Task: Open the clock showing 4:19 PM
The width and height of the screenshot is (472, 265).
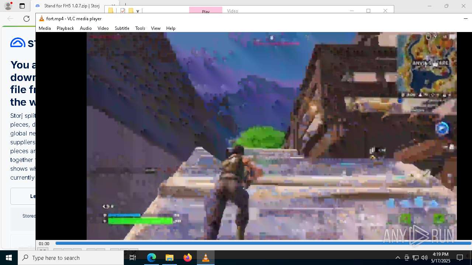Action: (x=441, y=258)
